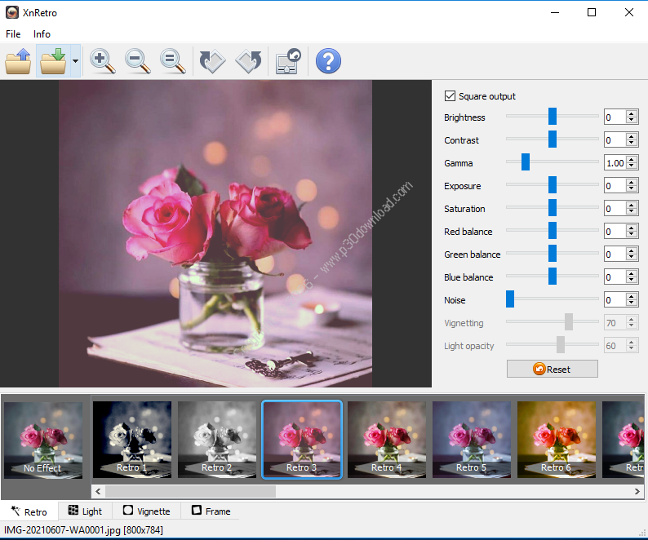This screenshot has height=540, width=648.
Task: Click the settings reset screen icon in toolbar
Action: (x=288, y=61)
